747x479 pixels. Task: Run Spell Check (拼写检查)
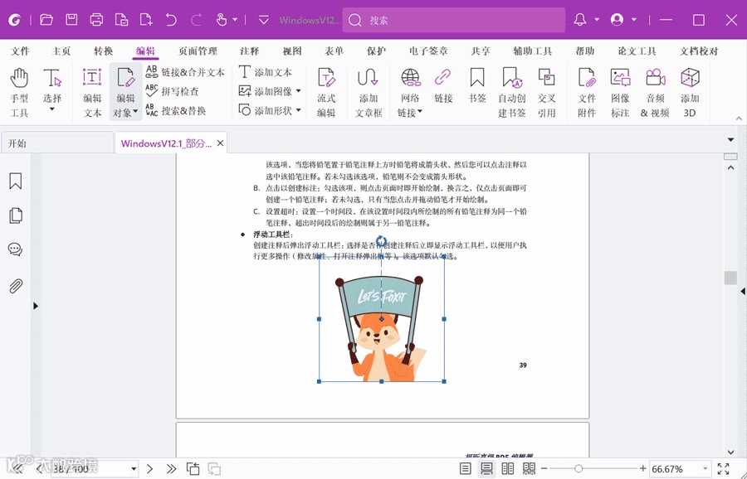click(x=173, y=91)
